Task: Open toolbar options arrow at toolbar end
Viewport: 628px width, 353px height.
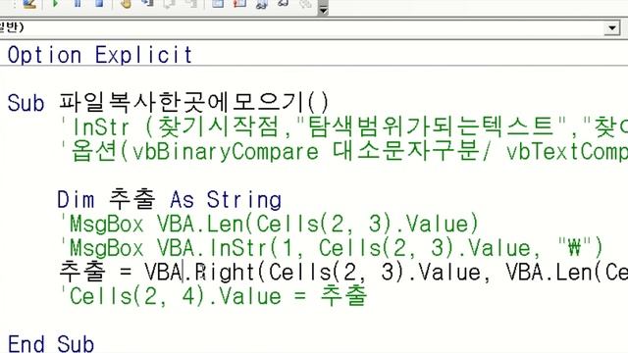Action: coord(323,7)
